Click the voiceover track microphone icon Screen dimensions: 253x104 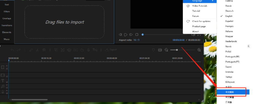(x=3, y=92)
